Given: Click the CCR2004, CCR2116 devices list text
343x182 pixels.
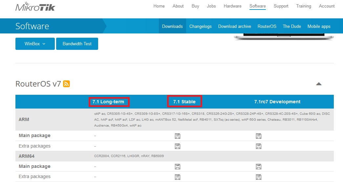Looking at the screenshot, I should [129, 156].
